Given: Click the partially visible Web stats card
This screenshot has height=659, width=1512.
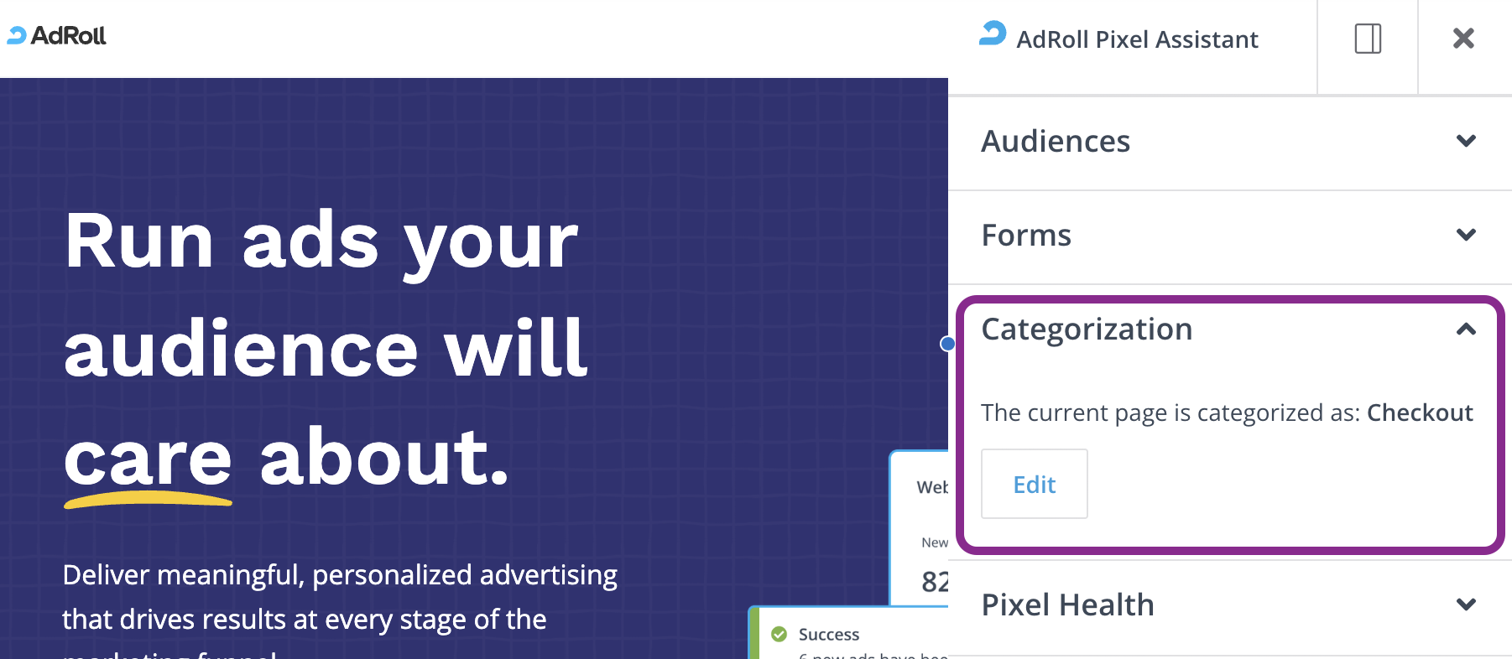Looking at the screenshot, I should 920,528.
